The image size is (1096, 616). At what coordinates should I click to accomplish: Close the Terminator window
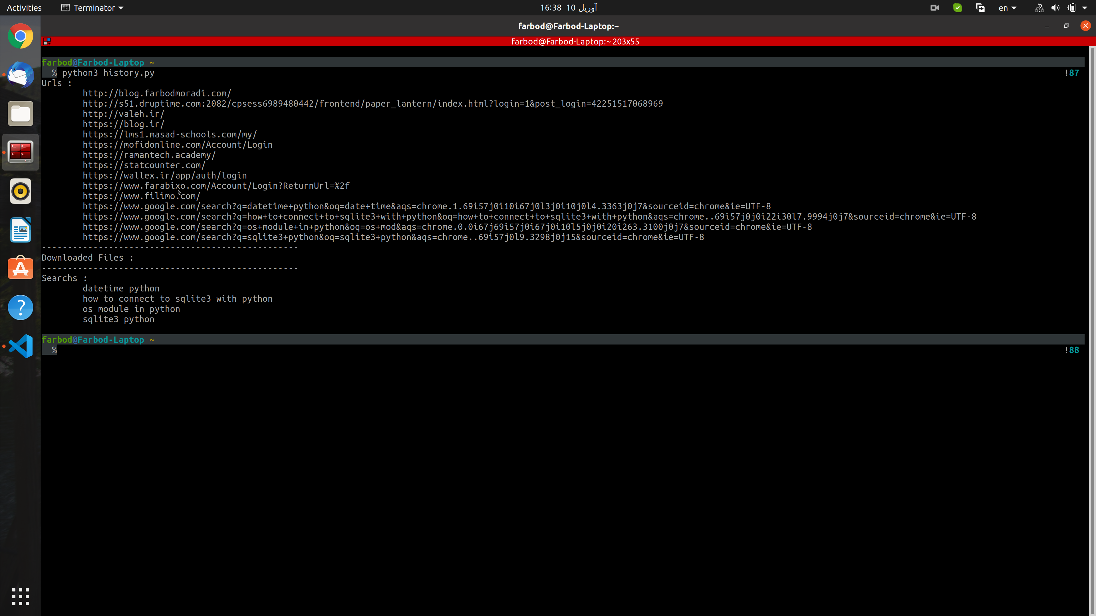tap(1085, 26)
